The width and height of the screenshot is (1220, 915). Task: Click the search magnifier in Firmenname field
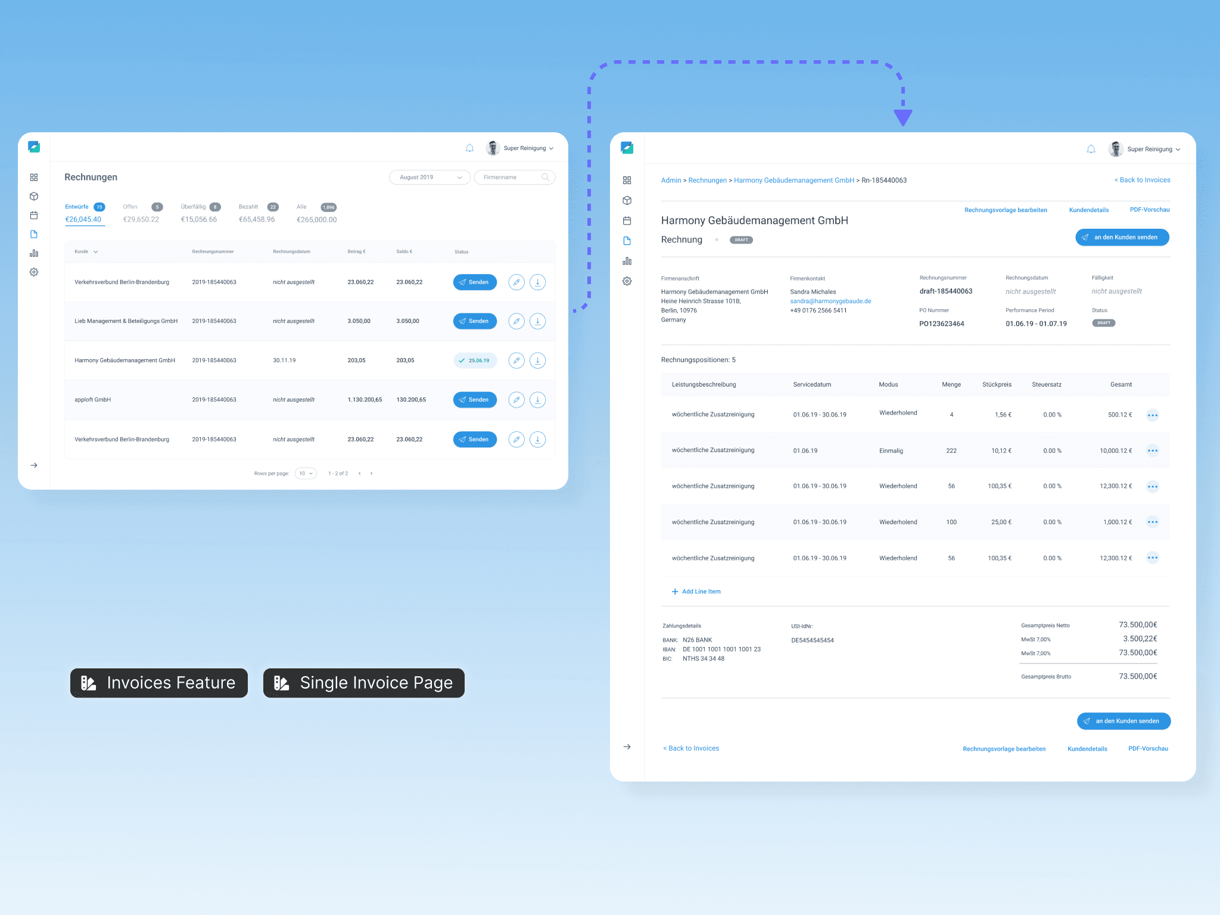(545, 178)
